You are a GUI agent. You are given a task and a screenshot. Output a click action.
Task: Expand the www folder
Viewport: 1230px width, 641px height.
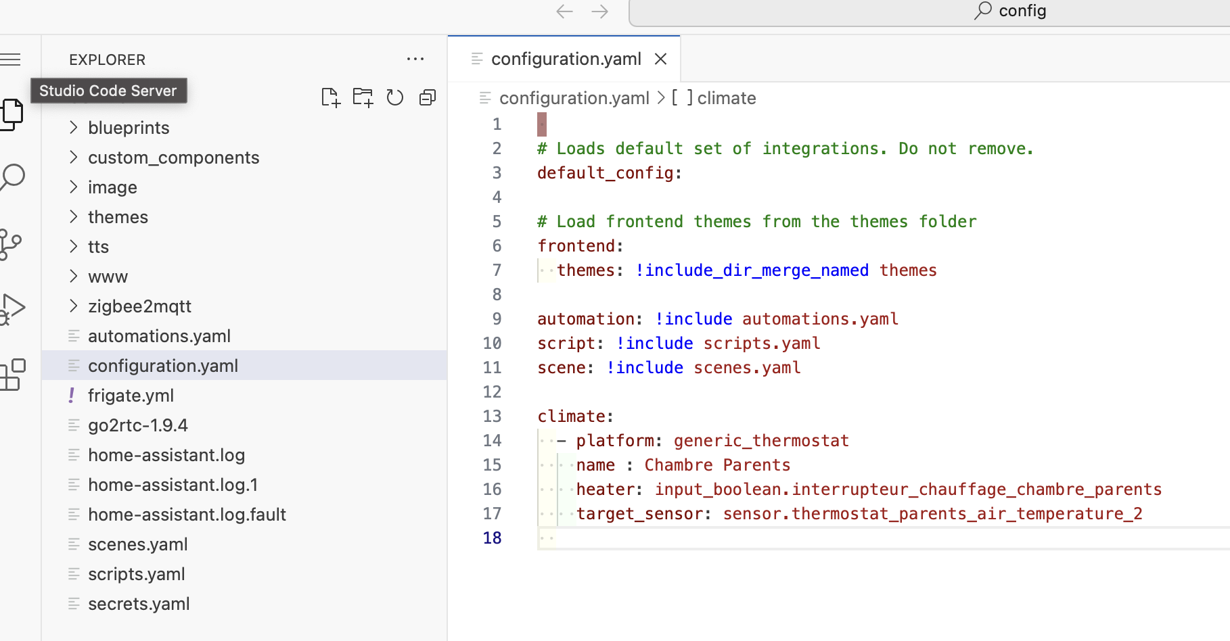(244, 277)
